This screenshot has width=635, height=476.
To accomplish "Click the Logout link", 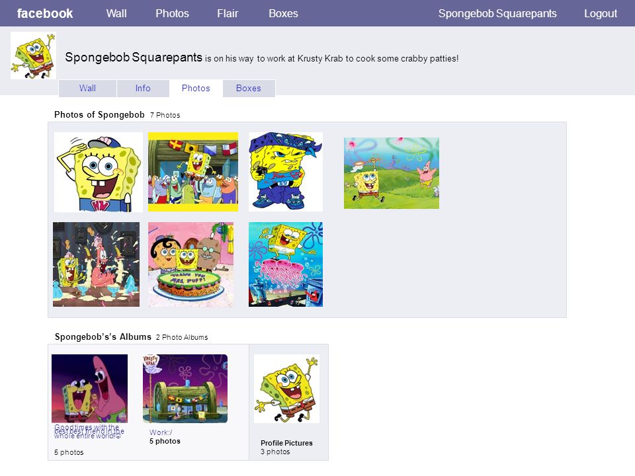I will tap(601, 13).
